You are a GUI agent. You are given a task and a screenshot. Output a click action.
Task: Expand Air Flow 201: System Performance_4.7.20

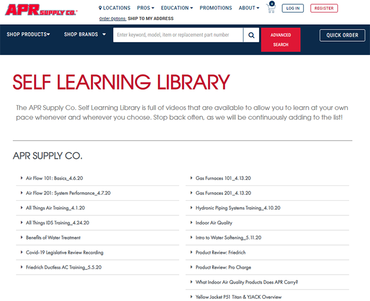[x=97, y=193]
